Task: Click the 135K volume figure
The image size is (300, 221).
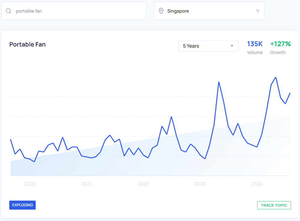Action: point(255,44)
